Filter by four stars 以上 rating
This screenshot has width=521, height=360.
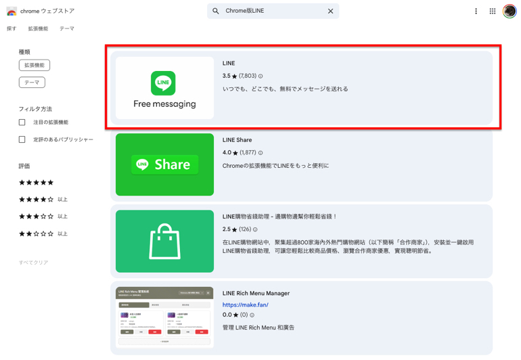pyautogui.click(x=36, y=200)
